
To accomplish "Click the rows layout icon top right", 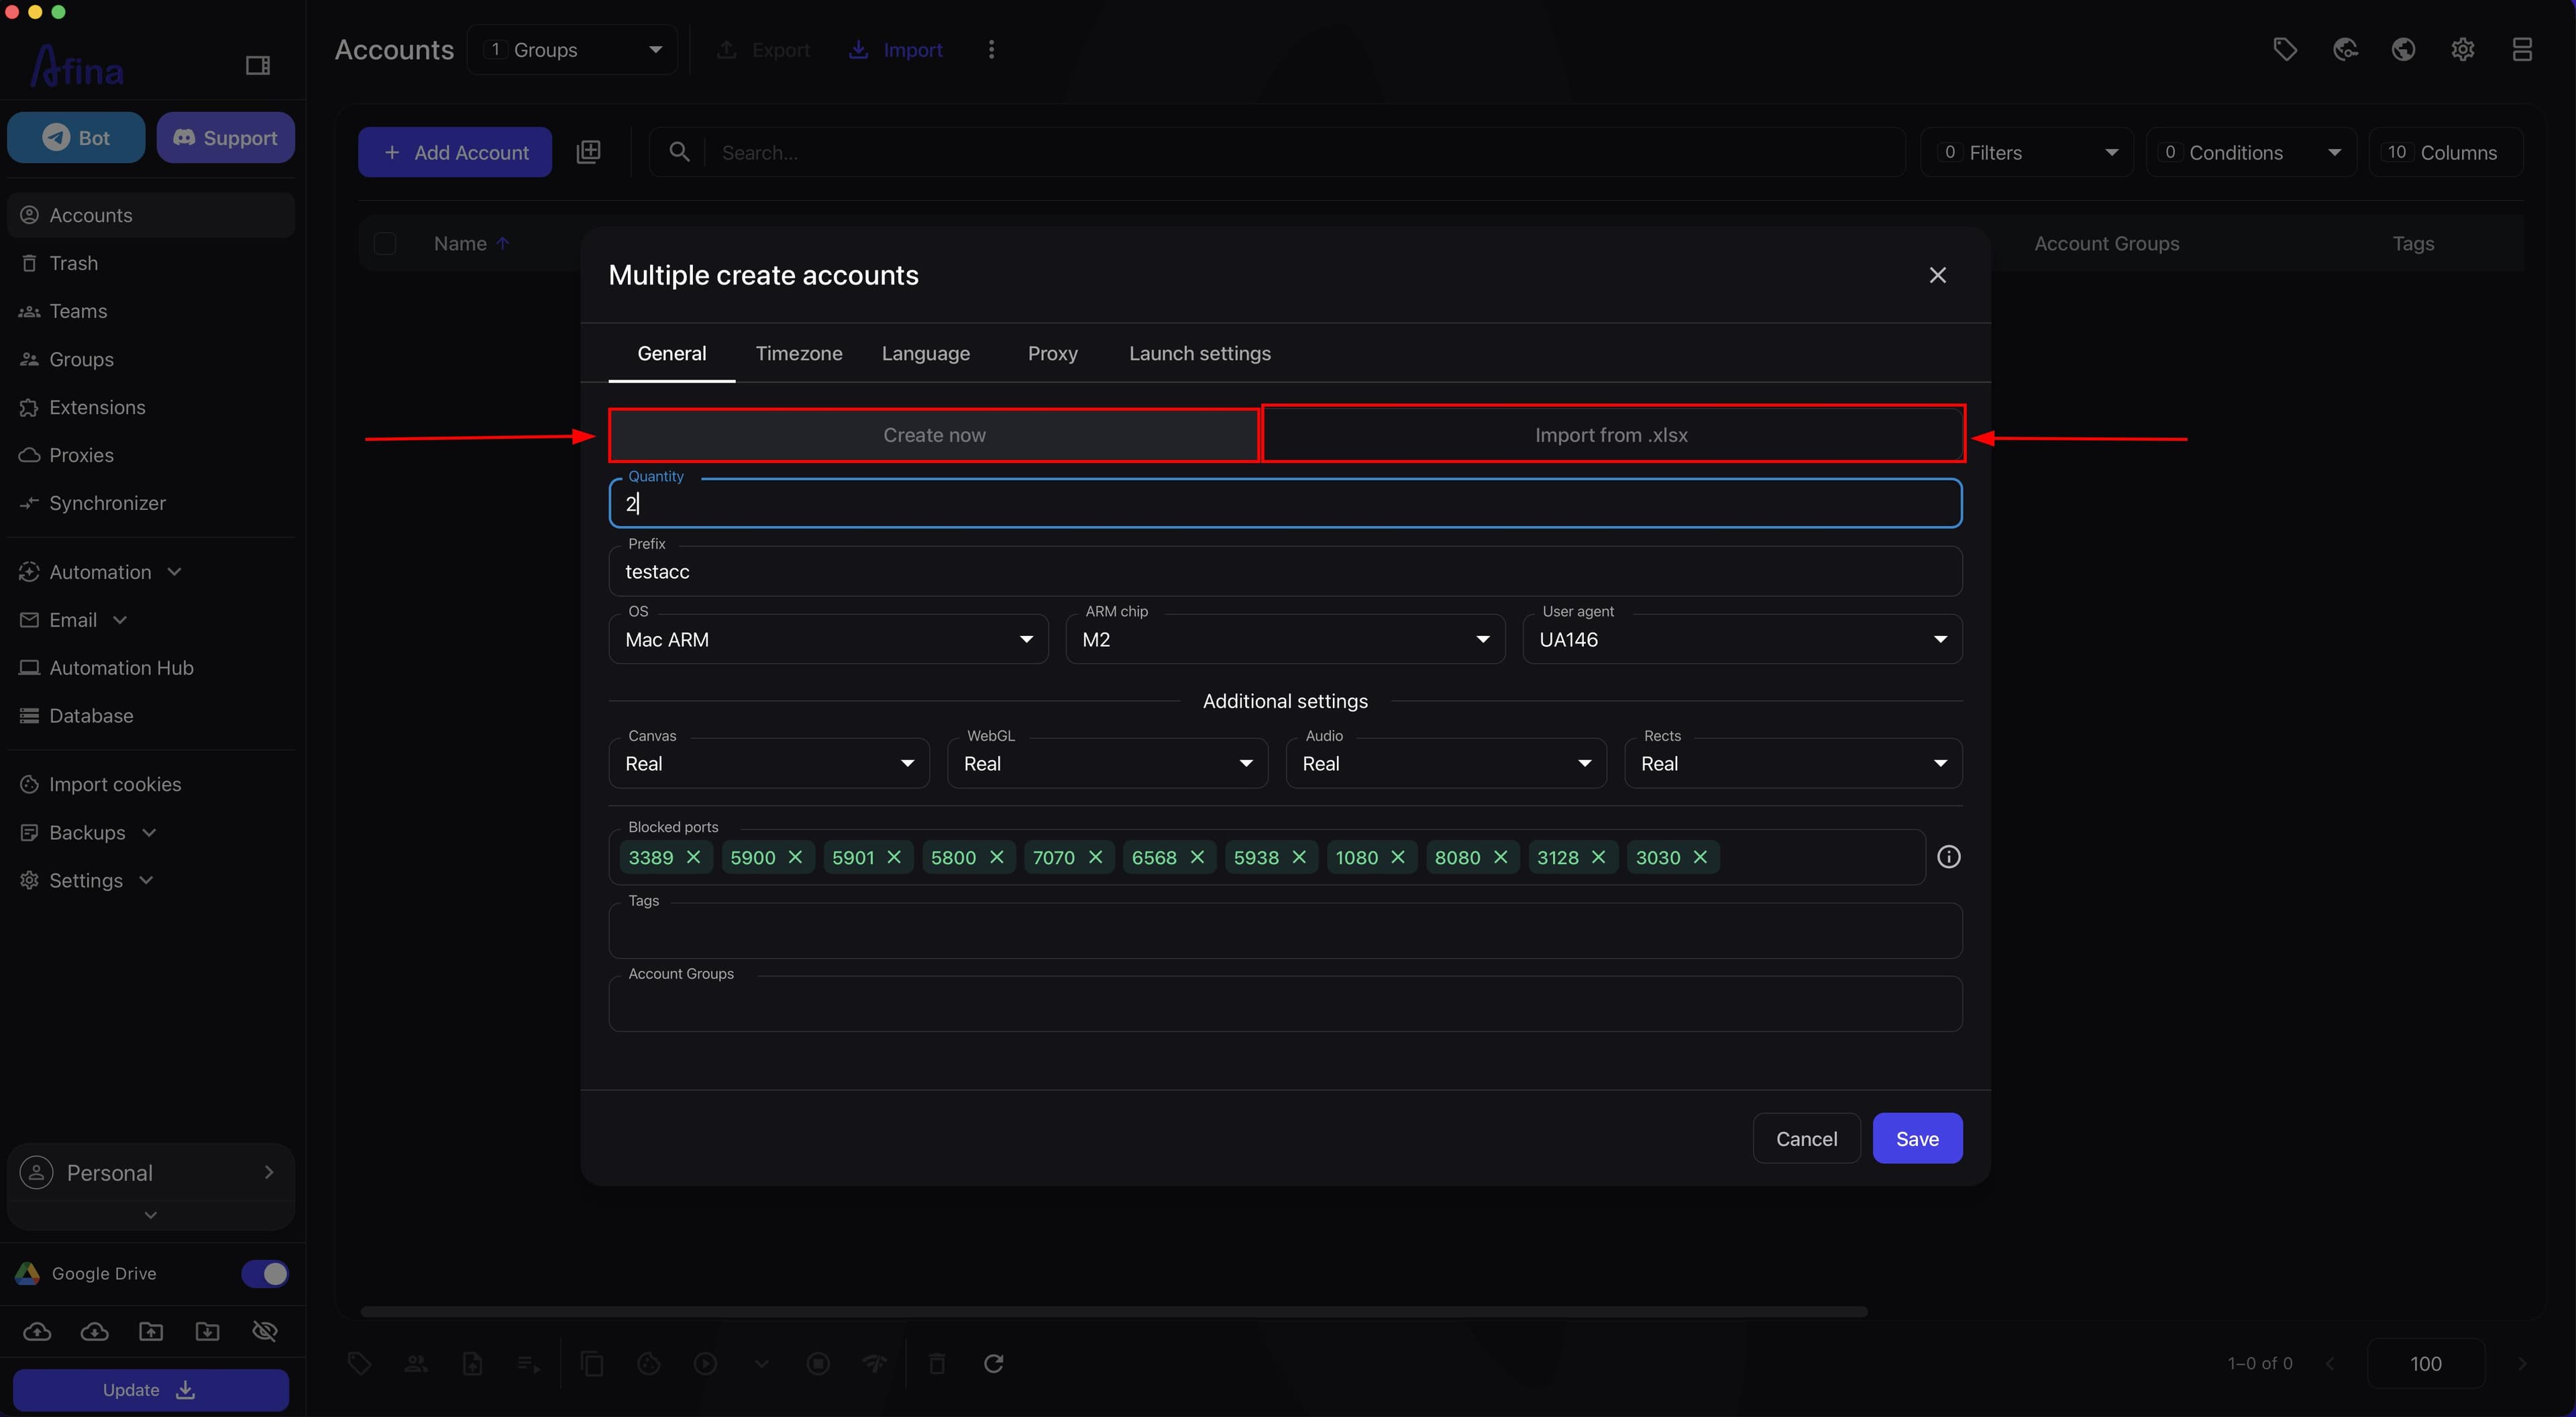I will coord(2522,50).
